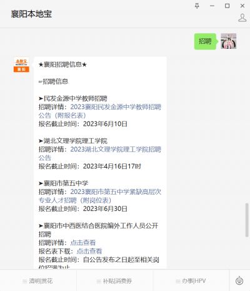Pin the chat window on top
Screen dimensions: 250x291
[197, 6]
